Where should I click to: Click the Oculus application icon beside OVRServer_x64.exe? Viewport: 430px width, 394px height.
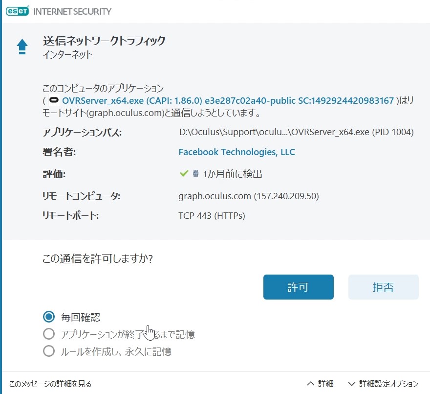coord(54,100)
